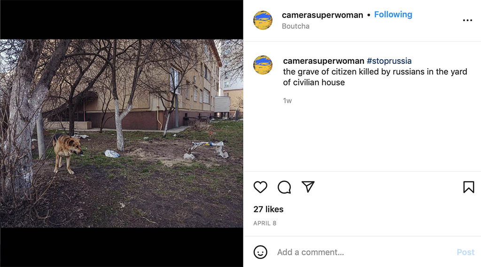The image size is (481, 267).
Task: Open the Boutcha location link
Action: (295, 26)
